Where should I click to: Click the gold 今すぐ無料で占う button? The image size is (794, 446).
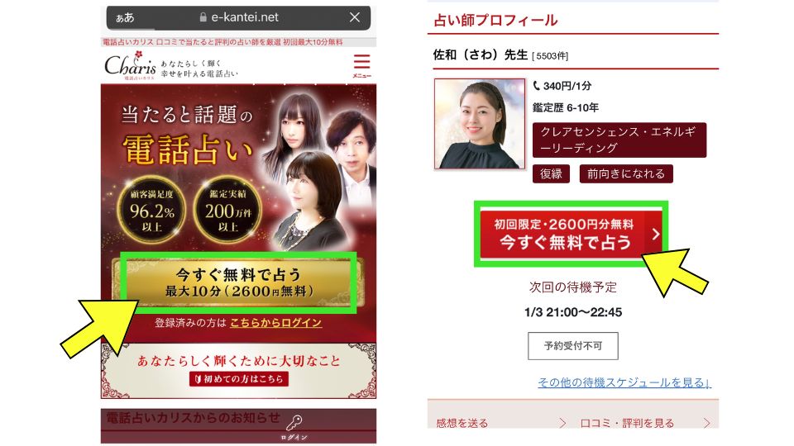tap(238, 282)
